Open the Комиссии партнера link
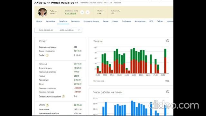 (x=46, y=92)
